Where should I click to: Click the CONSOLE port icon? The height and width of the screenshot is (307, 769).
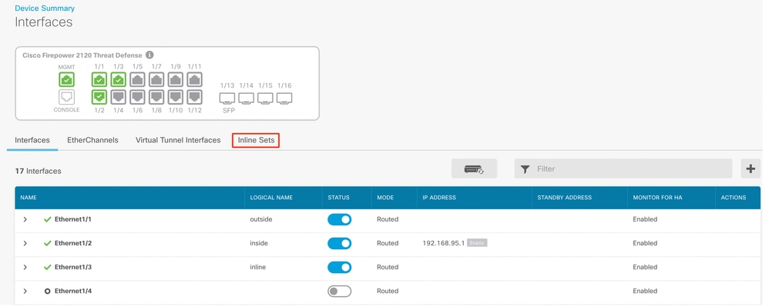pyautogui.click(x=67, y=97)
